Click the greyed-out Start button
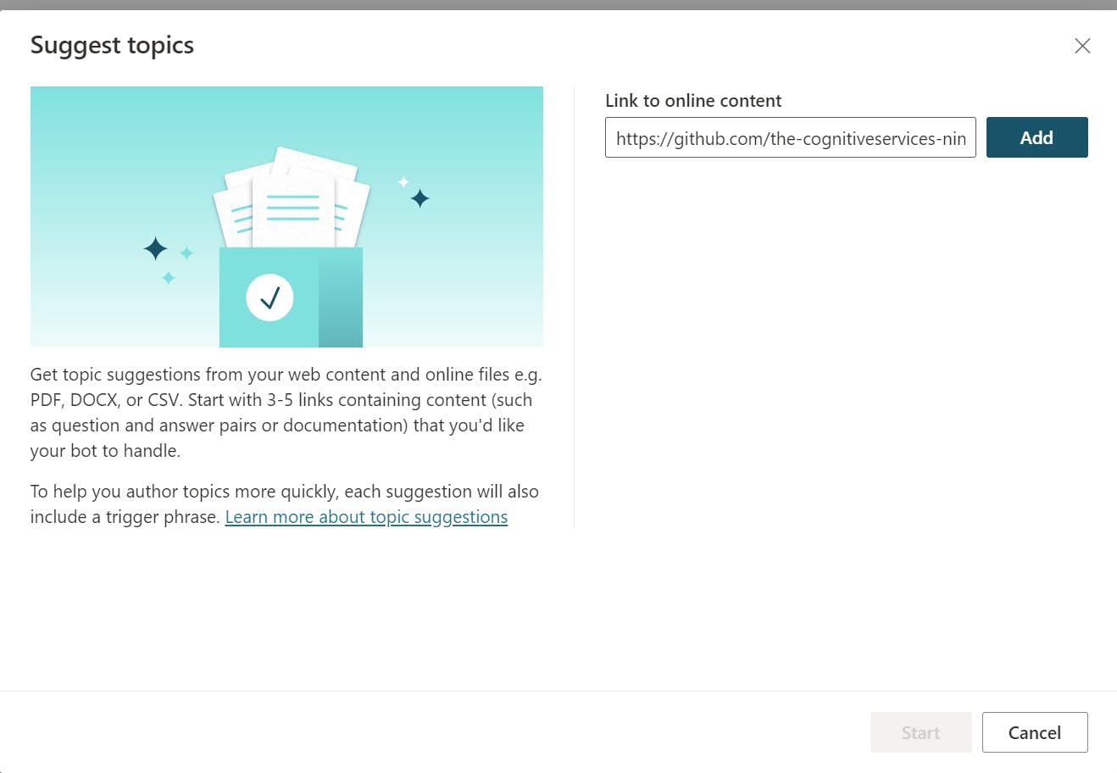Screen dimensions: 1117x773 tap(920, 732)
